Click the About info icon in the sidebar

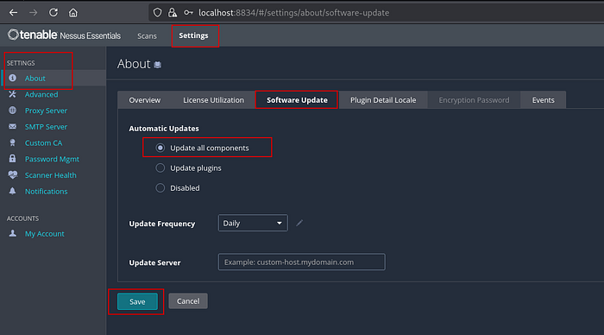coord(13,78)
